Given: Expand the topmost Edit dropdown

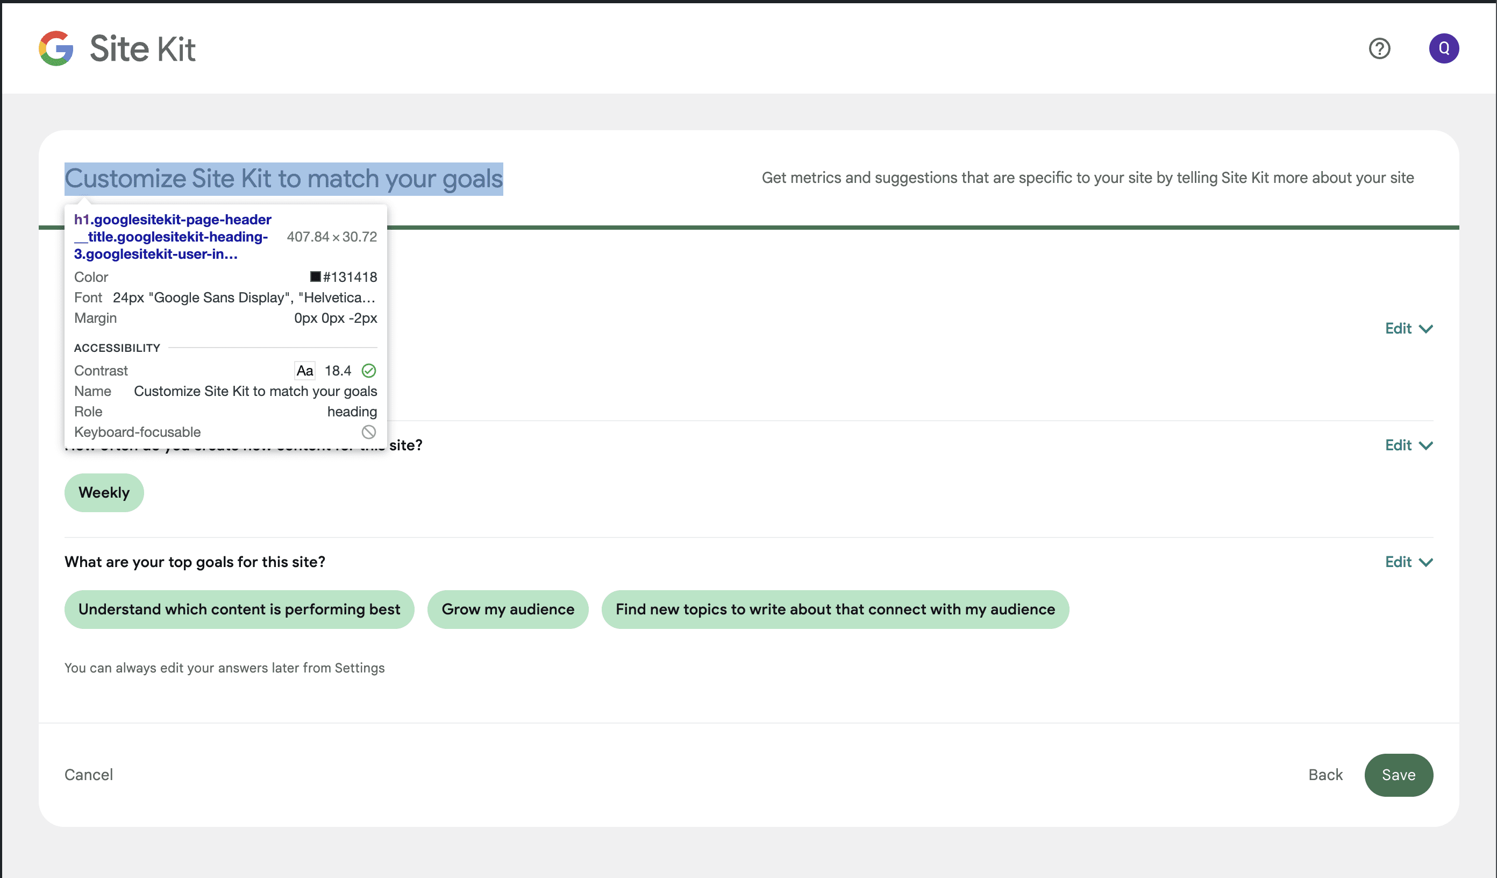Looking at the screenshot, I should (x=1408, y=328).
